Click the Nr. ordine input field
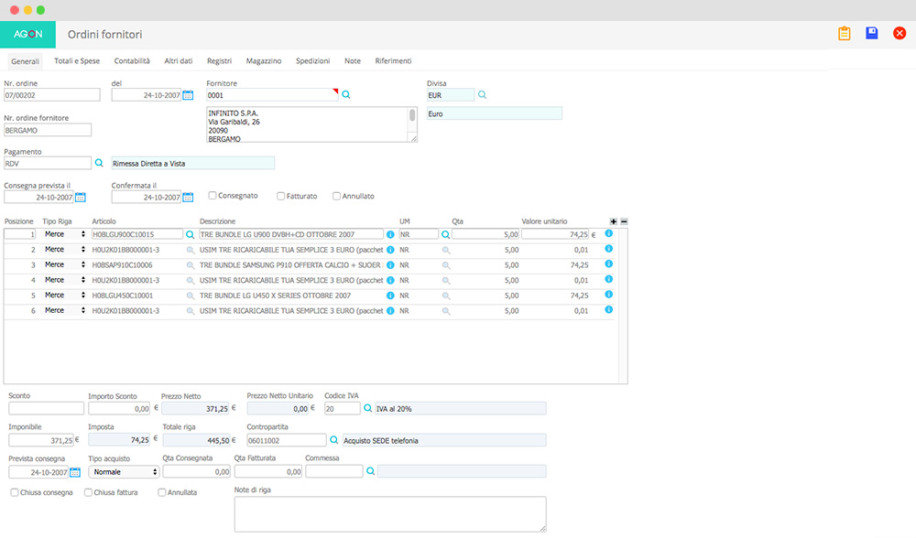Viewport: 916px width, 538px height. click(52, 95)
